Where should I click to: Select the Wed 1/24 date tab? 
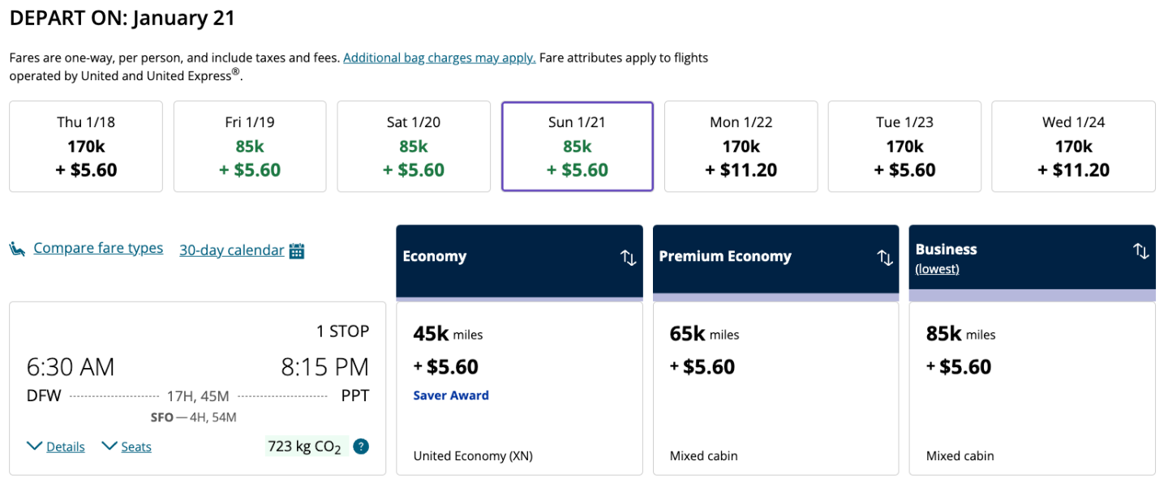(x=1073, y=147)
